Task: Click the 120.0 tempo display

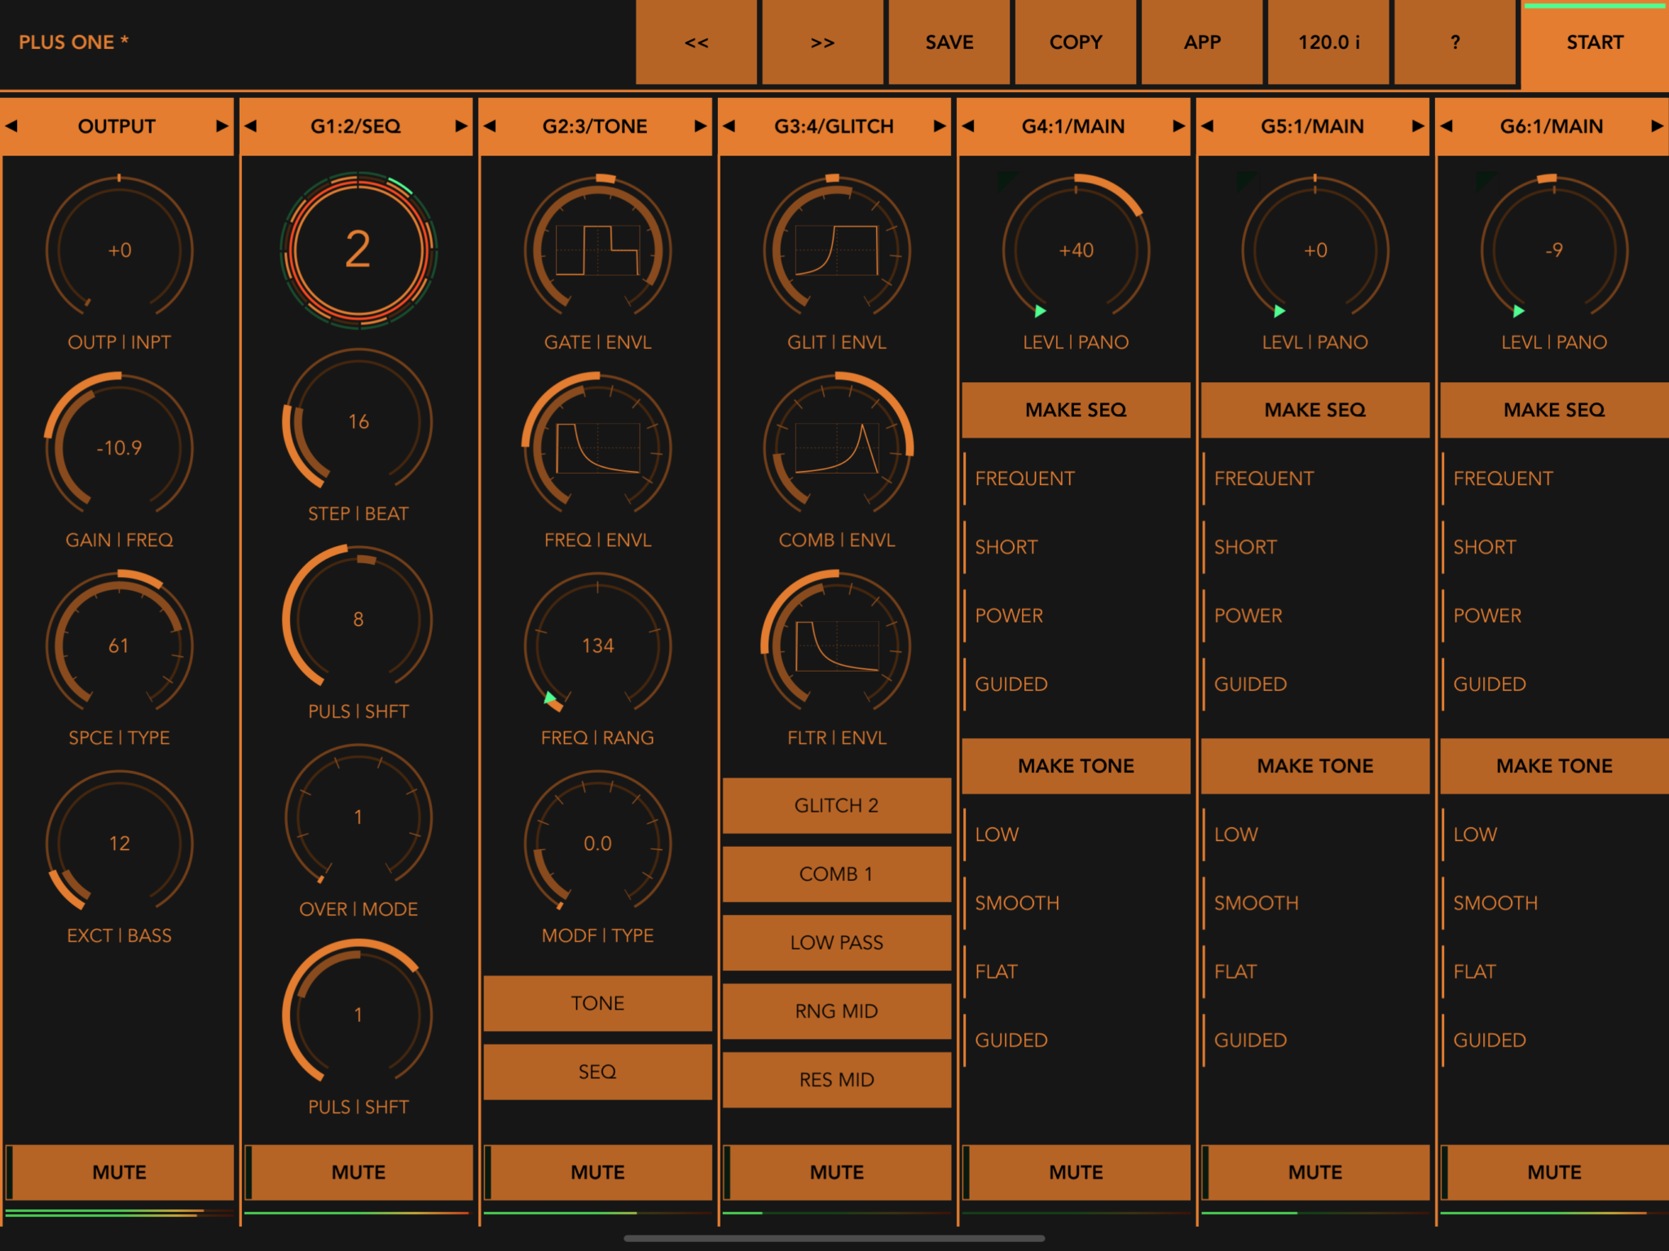Action: point(1328,42)
